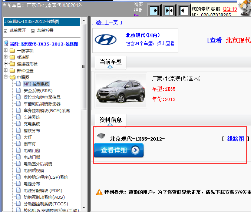Expand the 线速配 tree node

point(6,57)
